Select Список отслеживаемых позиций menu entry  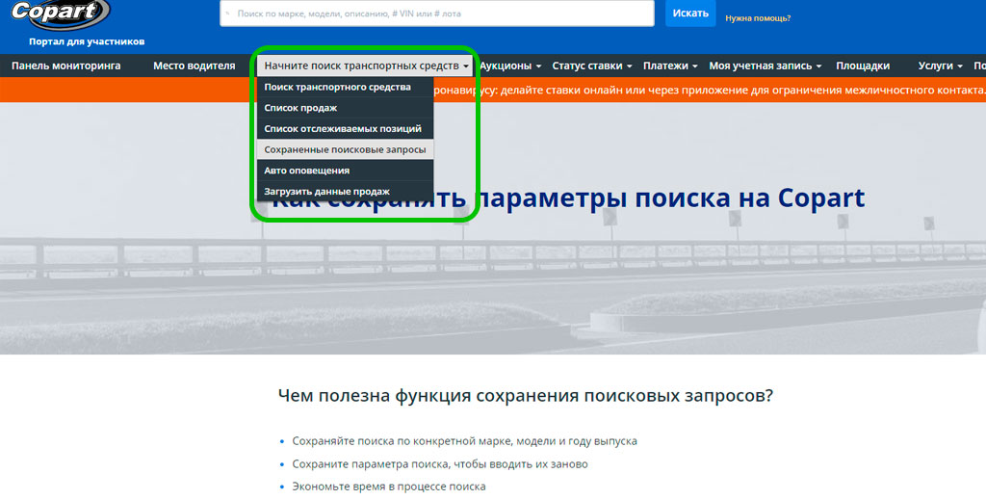346,128
